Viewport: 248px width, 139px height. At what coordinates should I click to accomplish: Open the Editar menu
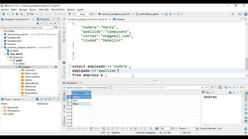click(14, 10)
